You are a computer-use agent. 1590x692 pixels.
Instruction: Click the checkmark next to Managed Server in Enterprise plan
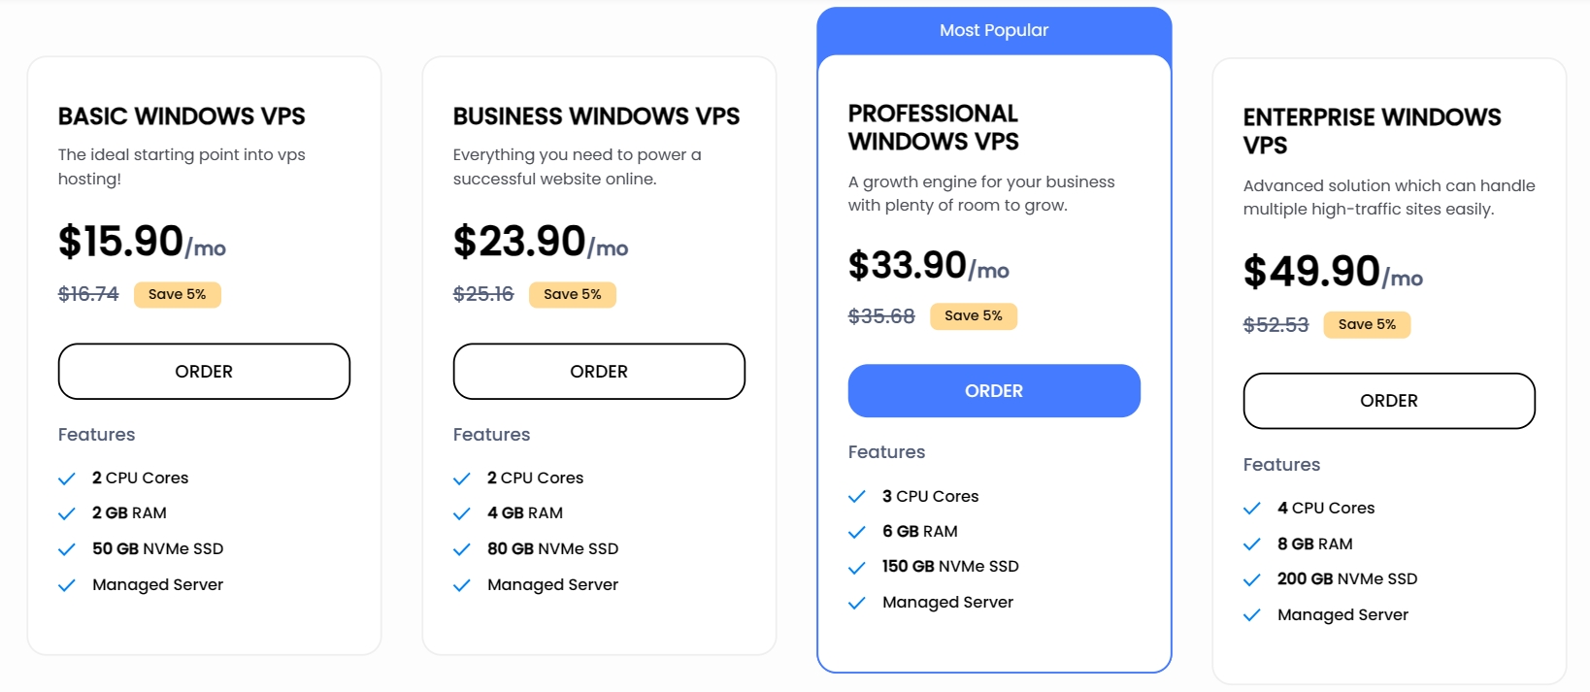click(1253, 615)
